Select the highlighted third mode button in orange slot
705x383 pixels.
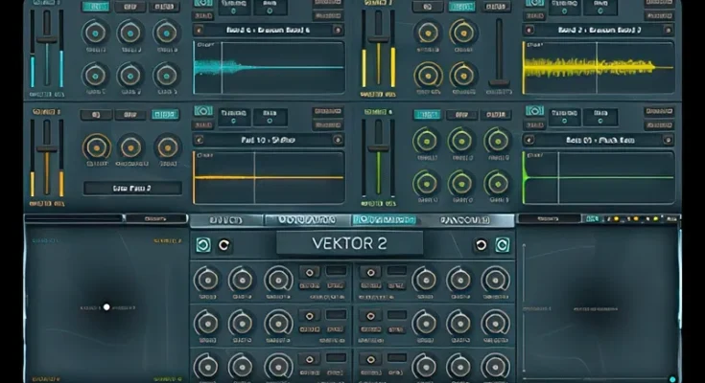tap(165, 115)
